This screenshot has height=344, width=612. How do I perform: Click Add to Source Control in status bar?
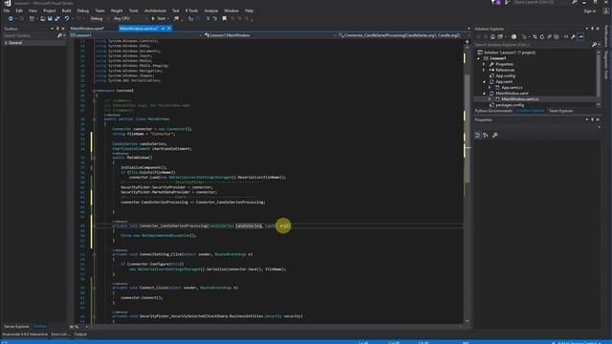click(577, 342)
